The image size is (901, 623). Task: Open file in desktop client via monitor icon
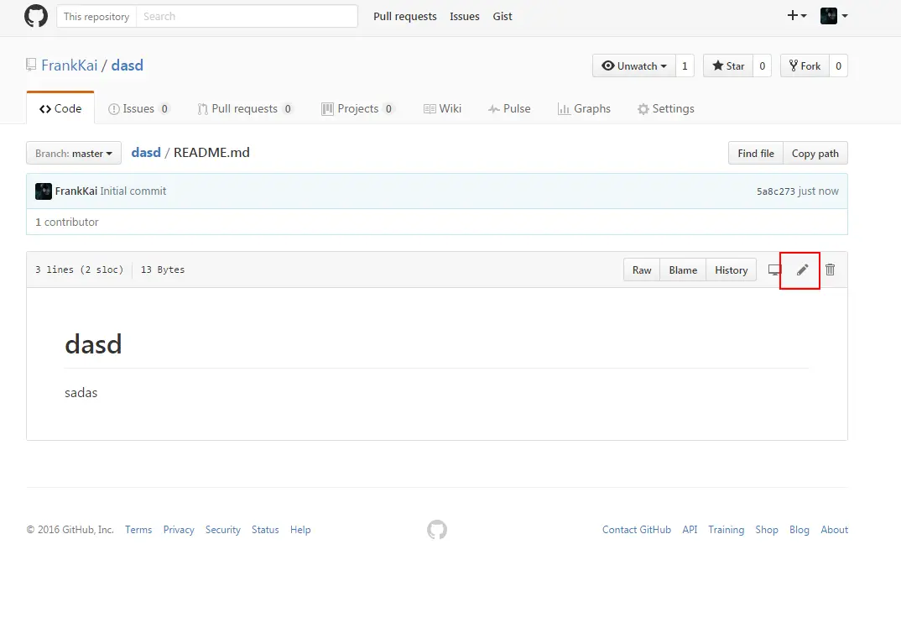774,270
